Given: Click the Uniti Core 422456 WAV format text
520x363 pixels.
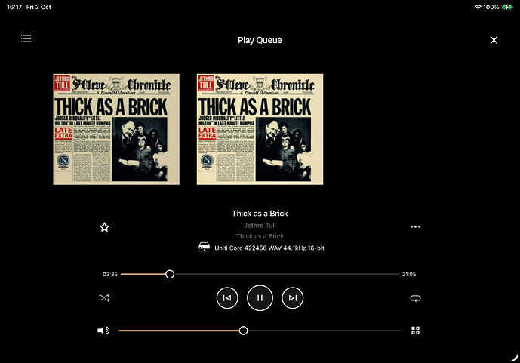Looking at the screenshot, I should pos(269,248).
